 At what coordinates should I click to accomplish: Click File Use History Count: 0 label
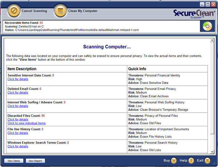click(25, 129)
